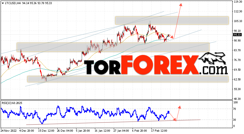Click the 16 Jan 12:00 date label
Image resolution: width=244 pixels, height=134 pixels.
[102, 130]
